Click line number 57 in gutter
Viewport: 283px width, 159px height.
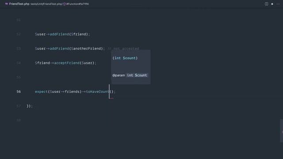(19, 106)
